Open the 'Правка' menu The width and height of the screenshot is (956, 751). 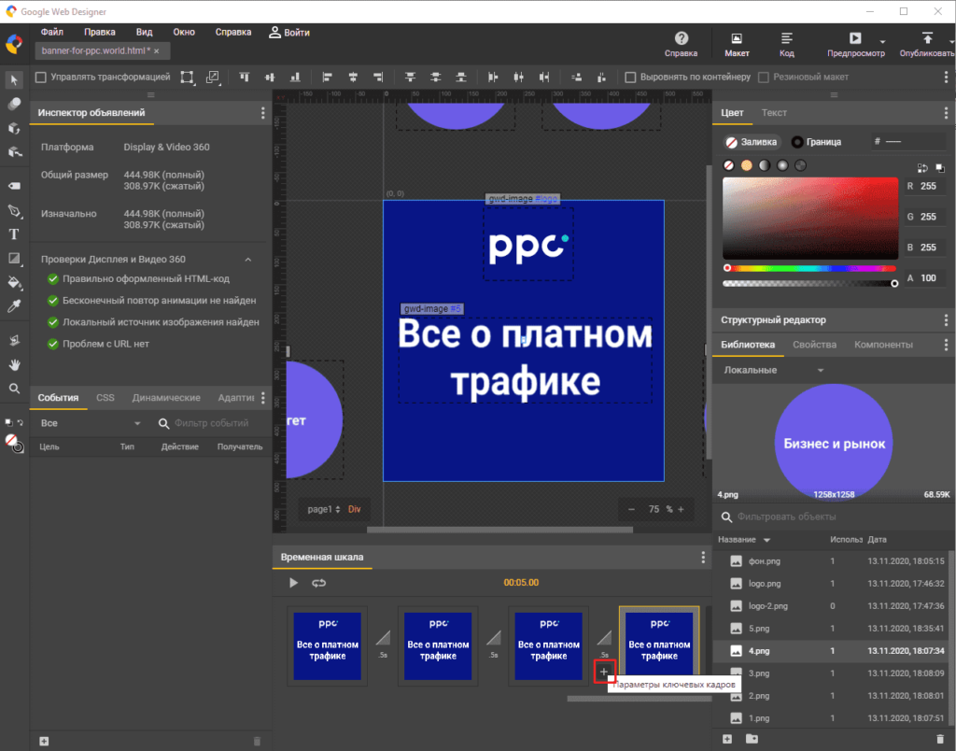pyautogui.click(x=100, y=32)
